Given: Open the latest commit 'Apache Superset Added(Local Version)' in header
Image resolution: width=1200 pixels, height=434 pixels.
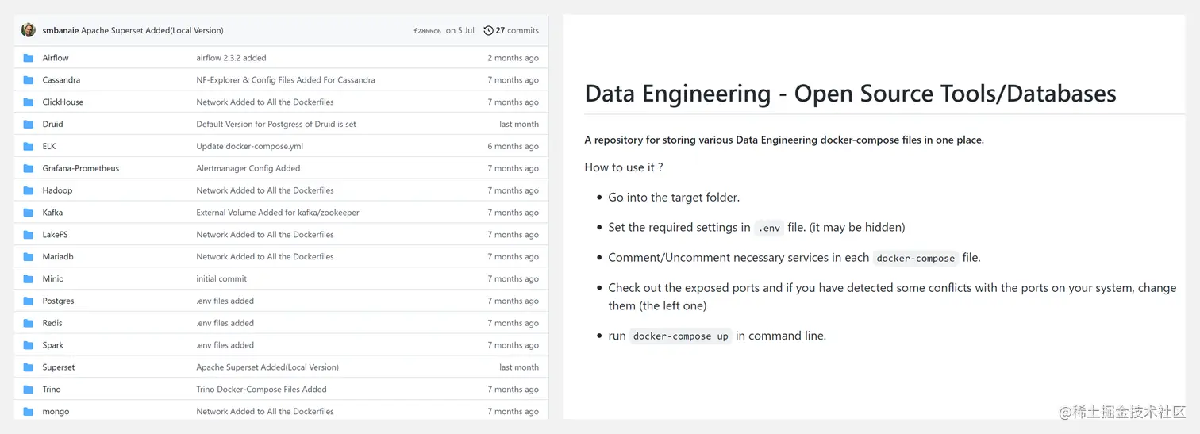Looking at the screenshot, I should [152, 30].
